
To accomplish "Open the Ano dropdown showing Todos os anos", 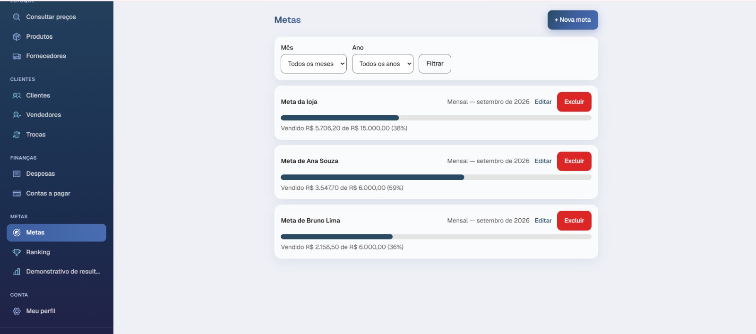I will [383, 64].
